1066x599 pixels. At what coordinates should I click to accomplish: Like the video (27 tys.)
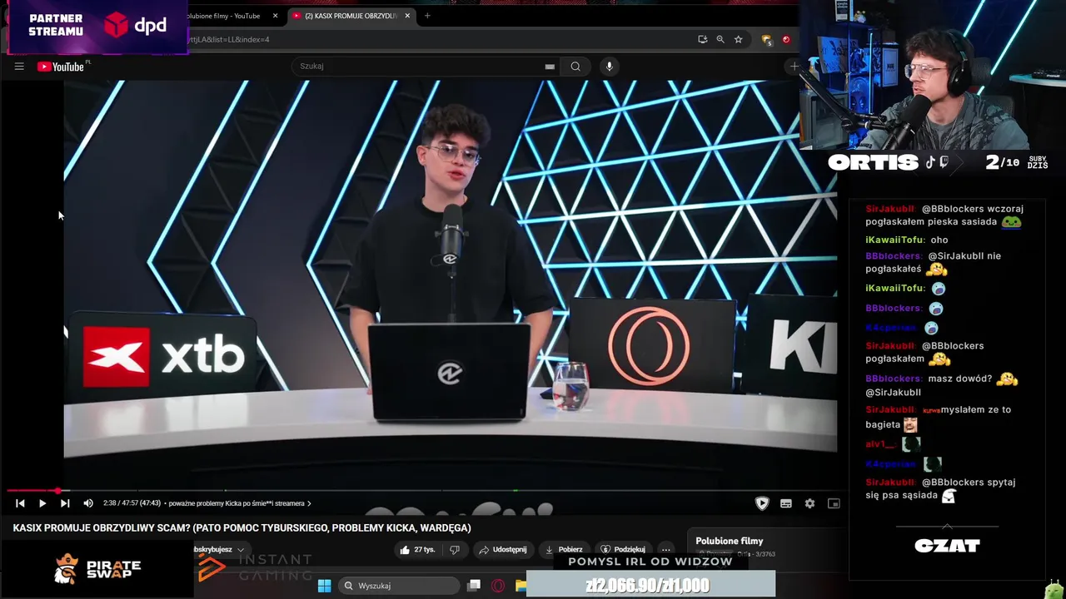417,549
